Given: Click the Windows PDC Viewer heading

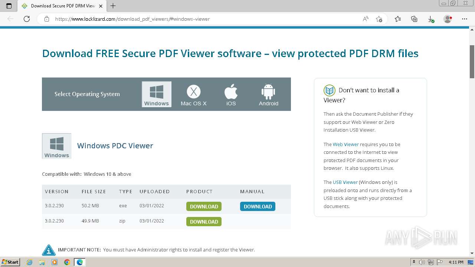Looking at the screenshot, I should click(115, 146).
